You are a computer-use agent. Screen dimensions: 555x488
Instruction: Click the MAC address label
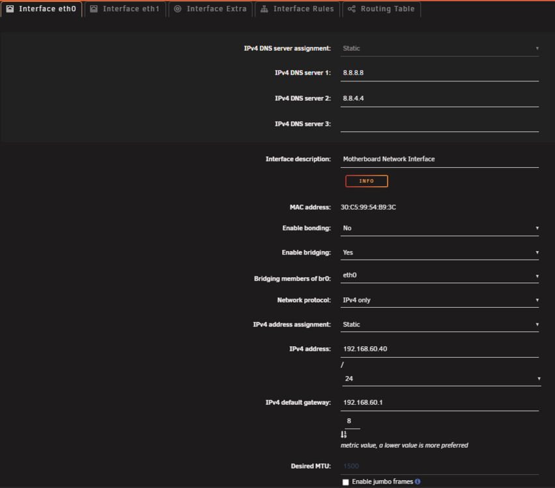coord(310,207)
